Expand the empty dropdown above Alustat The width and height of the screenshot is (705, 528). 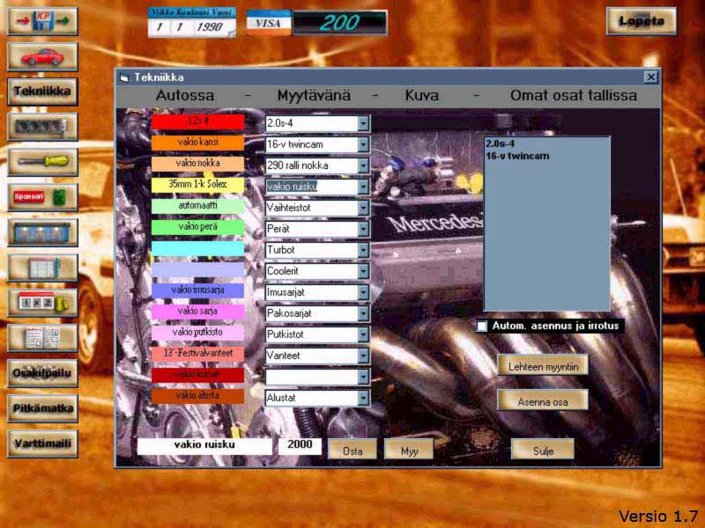(x=363, y=377)
